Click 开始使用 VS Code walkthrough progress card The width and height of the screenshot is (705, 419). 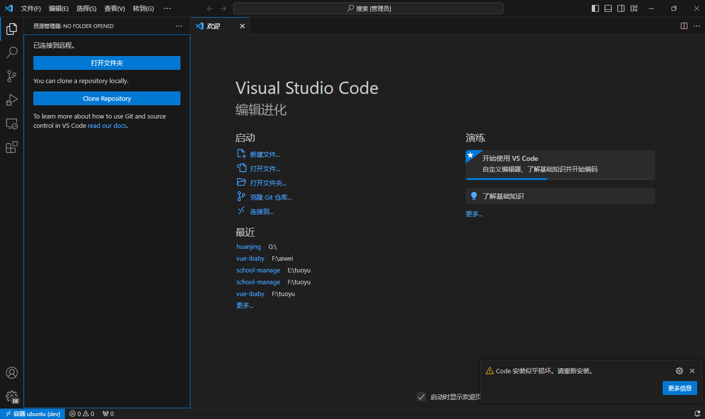pyautogui.click(x=560, y=165)
